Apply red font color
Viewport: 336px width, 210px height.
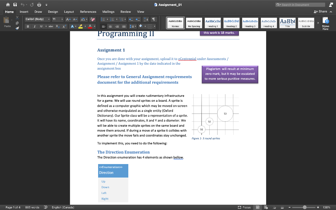[x=90, y=26]
